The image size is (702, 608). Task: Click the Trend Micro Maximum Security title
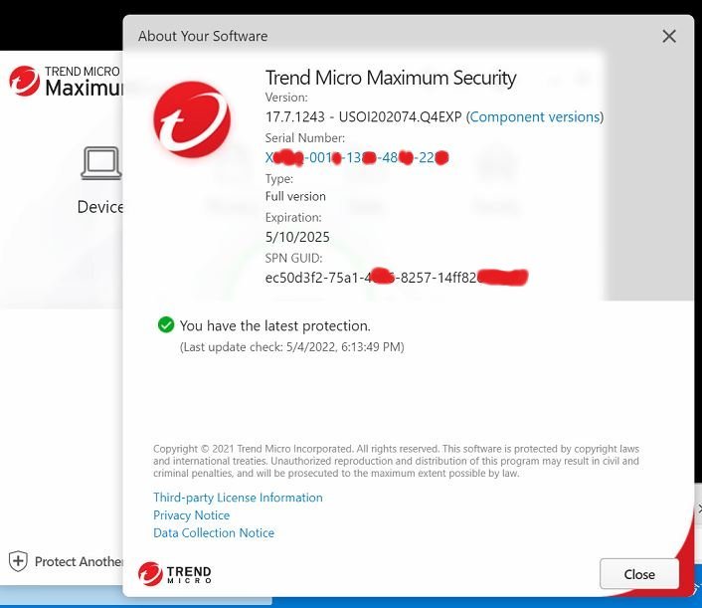[391, 78]
